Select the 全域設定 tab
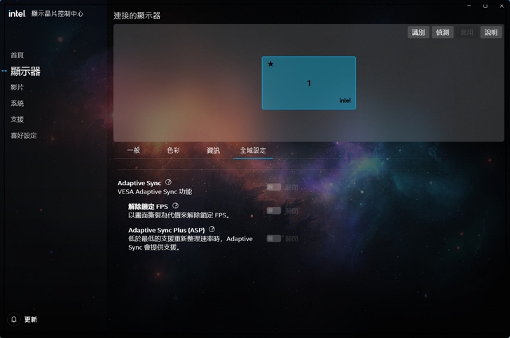Viewport: 510px width, 338px height. pyautogui.click(x=253, y=151)
